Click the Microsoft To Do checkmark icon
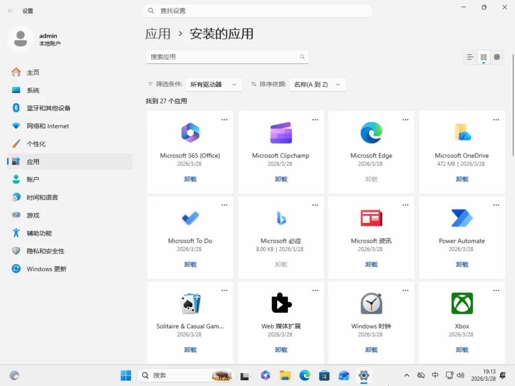Image resolution: width=515 pixels, height=386 pixels. point(190,218)
